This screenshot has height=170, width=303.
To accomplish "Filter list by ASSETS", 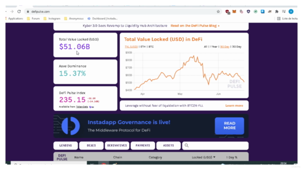I will pyautogui.click(x=169, y=145).
